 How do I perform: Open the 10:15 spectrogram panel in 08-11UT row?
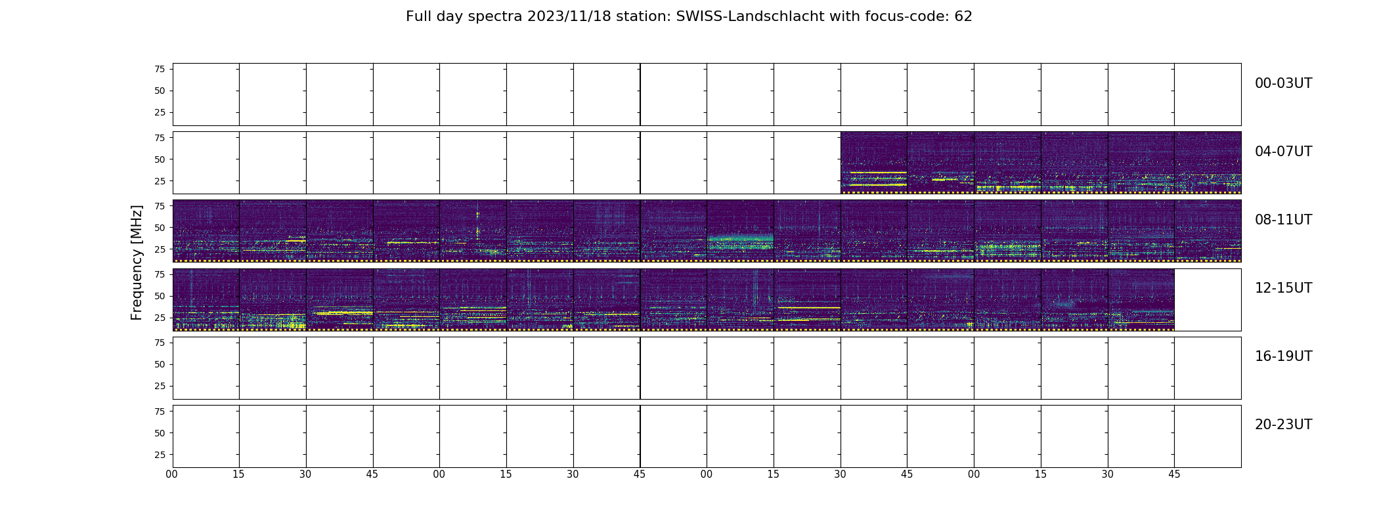coord(808,231)
